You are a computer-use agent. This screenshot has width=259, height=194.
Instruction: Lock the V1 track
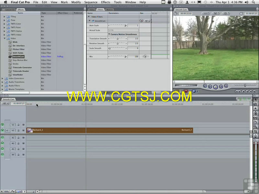tap(18, 131)
